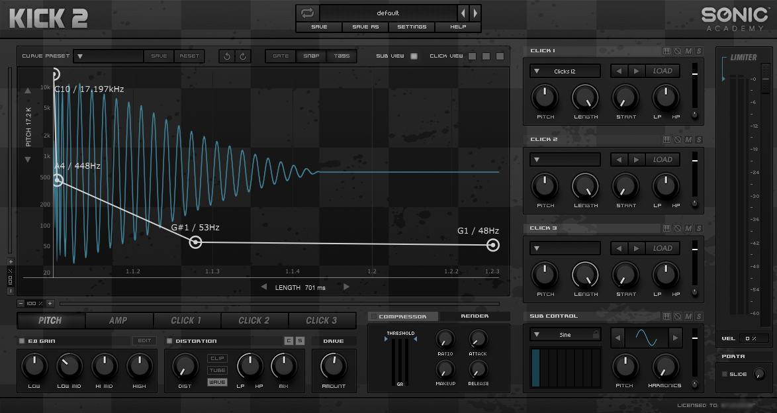Toggle Sub View checkbox
Viewport: 777px width, 413px height.
coord(414,56)
